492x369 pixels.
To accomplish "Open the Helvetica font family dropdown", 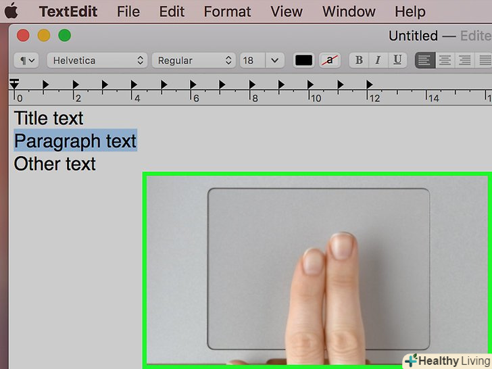I will pos(97,60).
